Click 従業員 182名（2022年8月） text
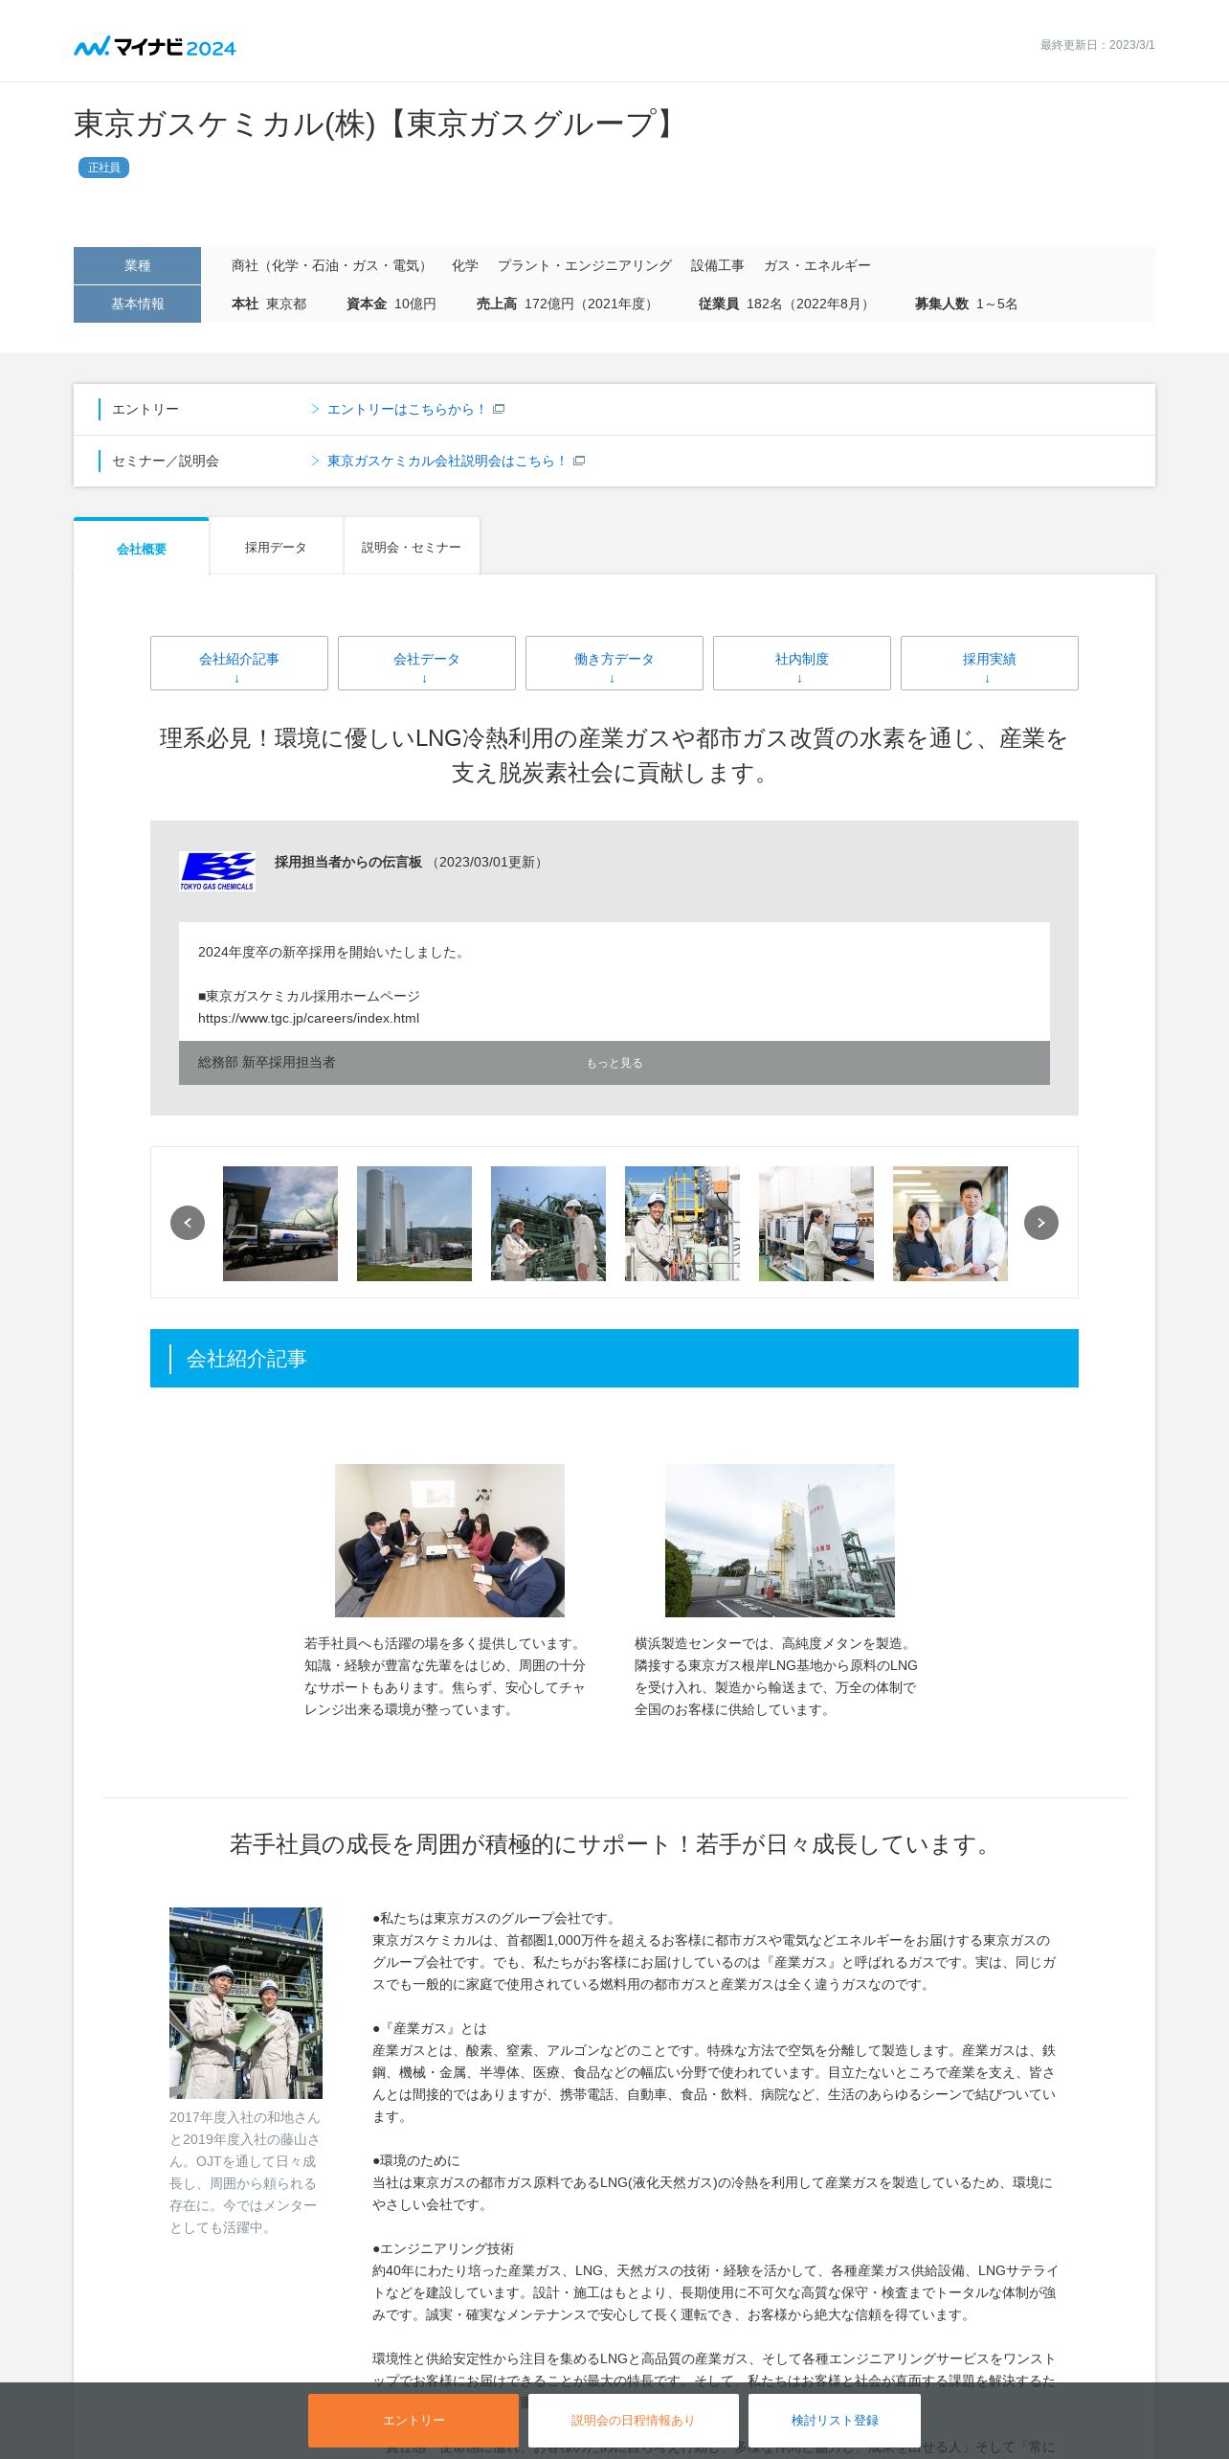 coord(786,304)
